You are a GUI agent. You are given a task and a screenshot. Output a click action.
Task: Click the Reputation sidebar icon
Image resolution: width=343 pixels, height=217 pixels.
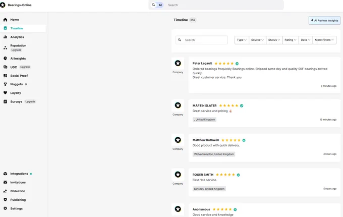click(x=5, y=47)
